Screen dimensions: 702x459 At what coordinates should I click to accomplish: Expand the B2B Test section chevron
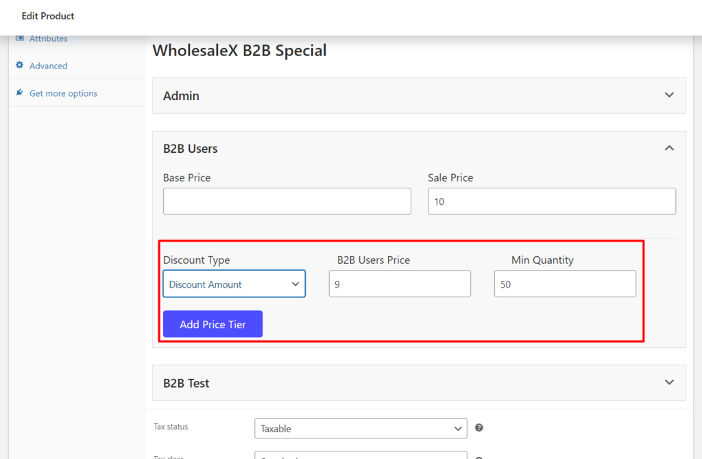(x=669, y=382)
